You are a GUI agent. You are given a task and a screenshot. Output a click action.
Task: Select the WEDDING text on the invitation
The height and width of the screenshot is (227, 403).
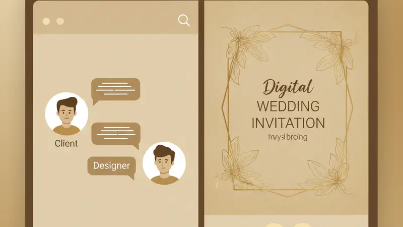(288, 106)
